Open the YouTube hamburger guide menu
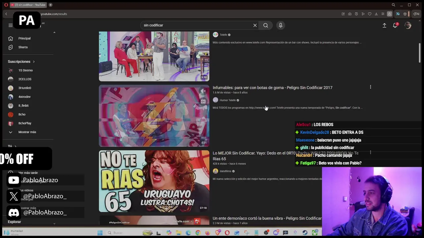This screenshot has height=238, width=424. (11, 25)
